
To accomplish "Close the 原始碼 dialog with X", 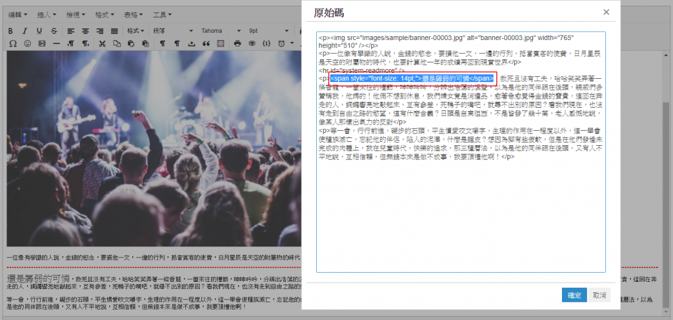I will (x=606, y=12).
